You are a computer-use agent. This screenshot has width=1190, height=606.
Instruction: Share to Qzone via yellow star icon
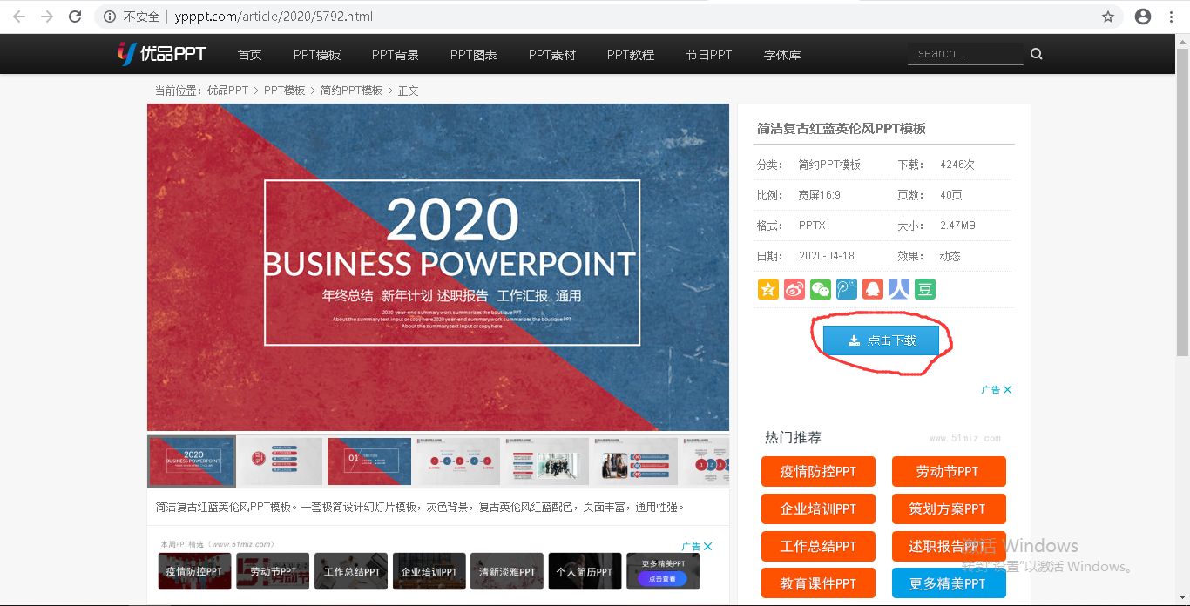point(767,289)
